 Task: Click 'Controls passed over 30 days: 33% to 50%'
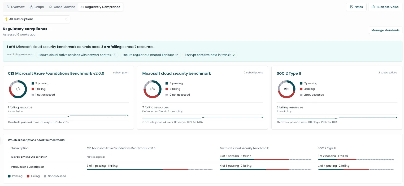coord(173,122)
